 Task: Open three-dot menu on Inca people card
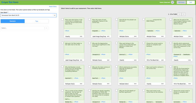coord(135,37)
